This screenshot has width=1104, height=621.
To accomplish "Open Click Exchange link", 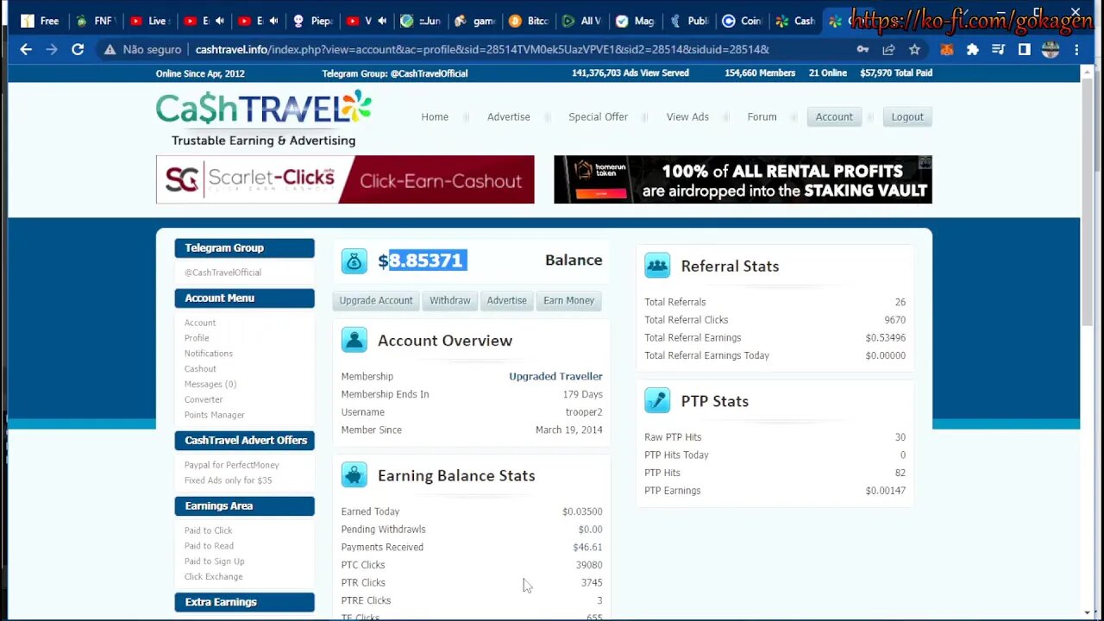I will (213, 577).
